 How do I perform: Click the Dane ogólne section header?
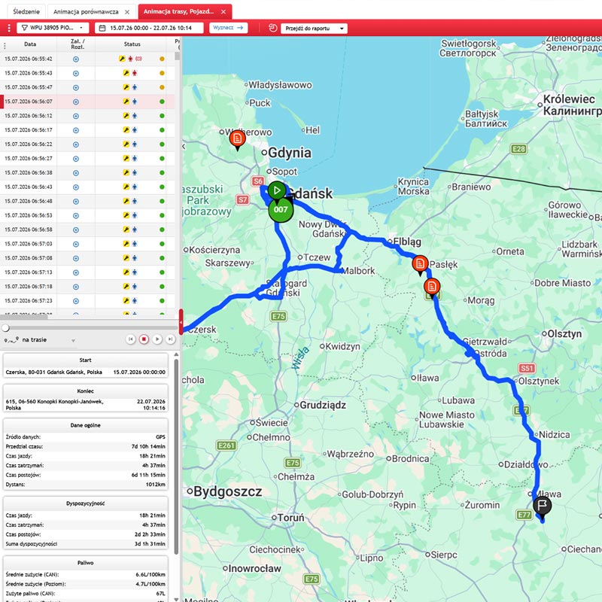[85, 425]
